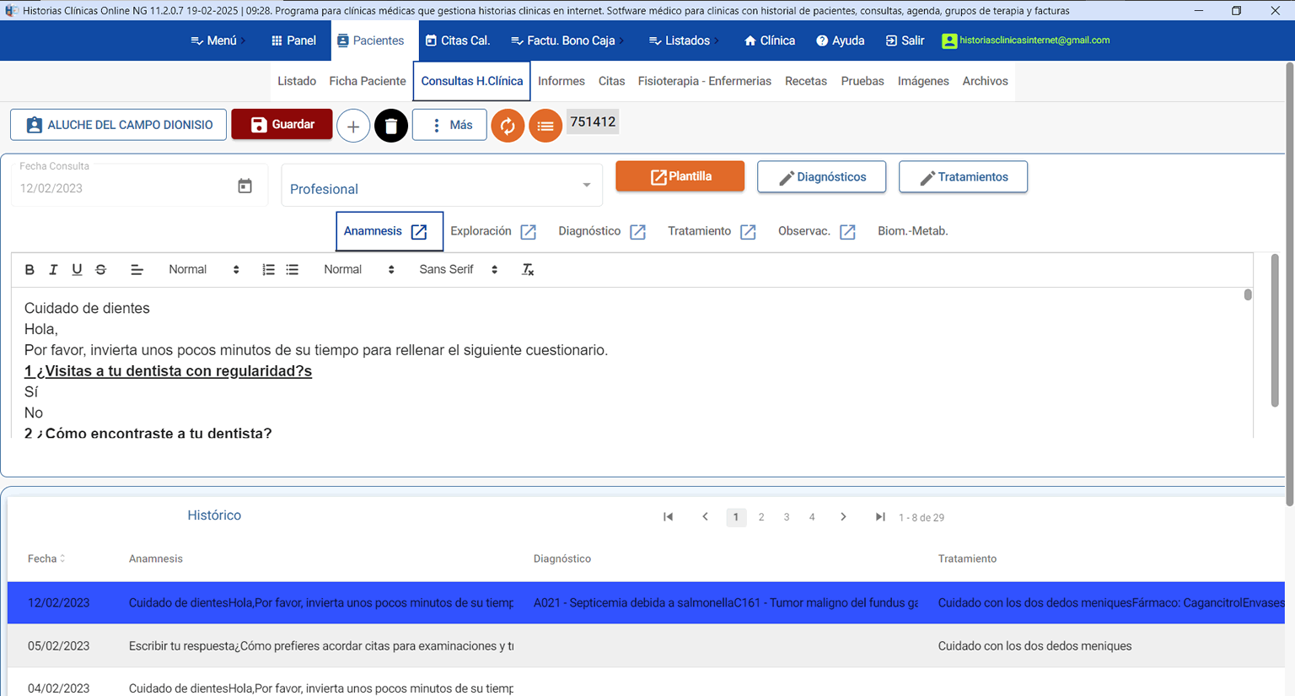Open the Diagnósticos editor button

(x=821, y=176)
